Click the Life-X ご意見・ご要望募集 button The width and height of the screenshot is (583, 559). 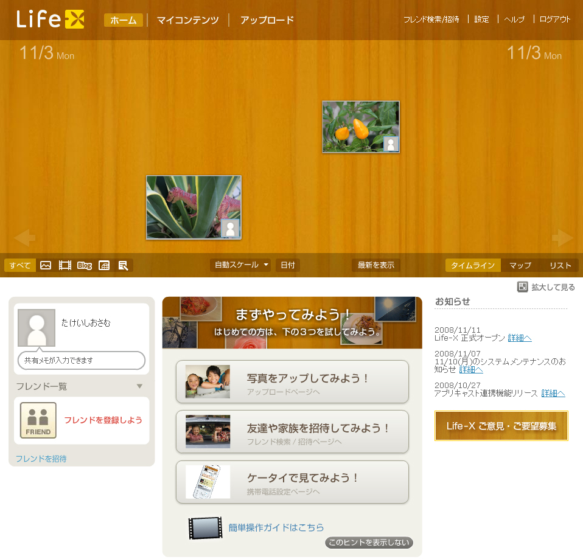(500, 426)
